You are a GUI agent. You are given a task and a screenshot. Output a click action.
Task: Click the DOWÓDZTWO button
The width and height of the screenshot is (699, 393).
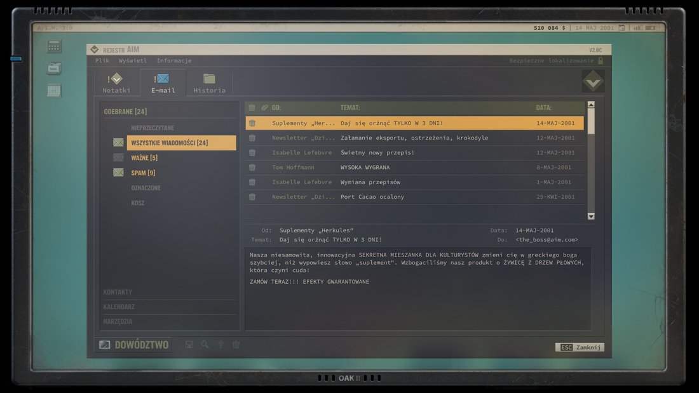133,345
